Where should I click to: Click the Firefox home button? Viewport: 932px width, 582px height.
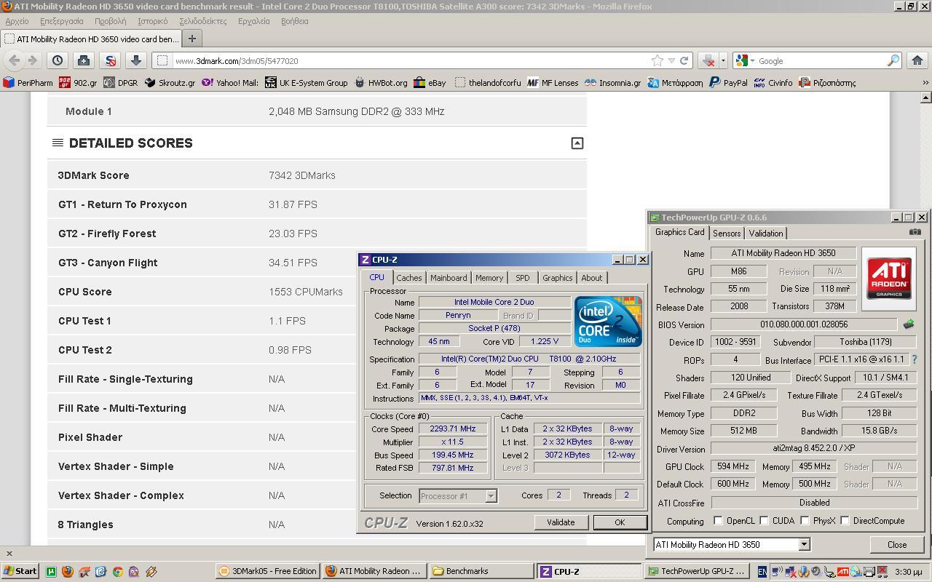(x=917, y=60)
